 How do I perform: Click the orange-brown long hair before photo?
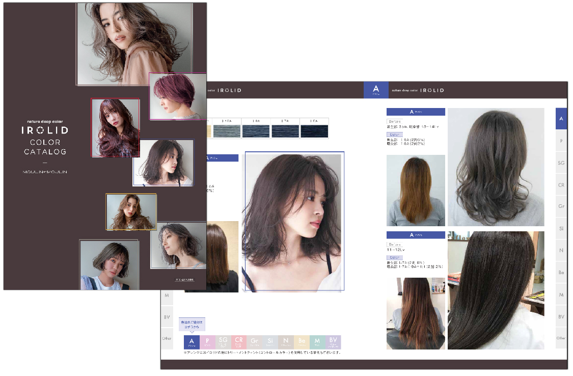[416, 191]
